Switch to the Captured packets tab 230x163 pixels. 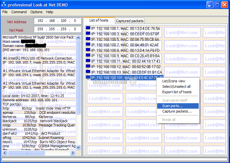[x=130, y=21]
